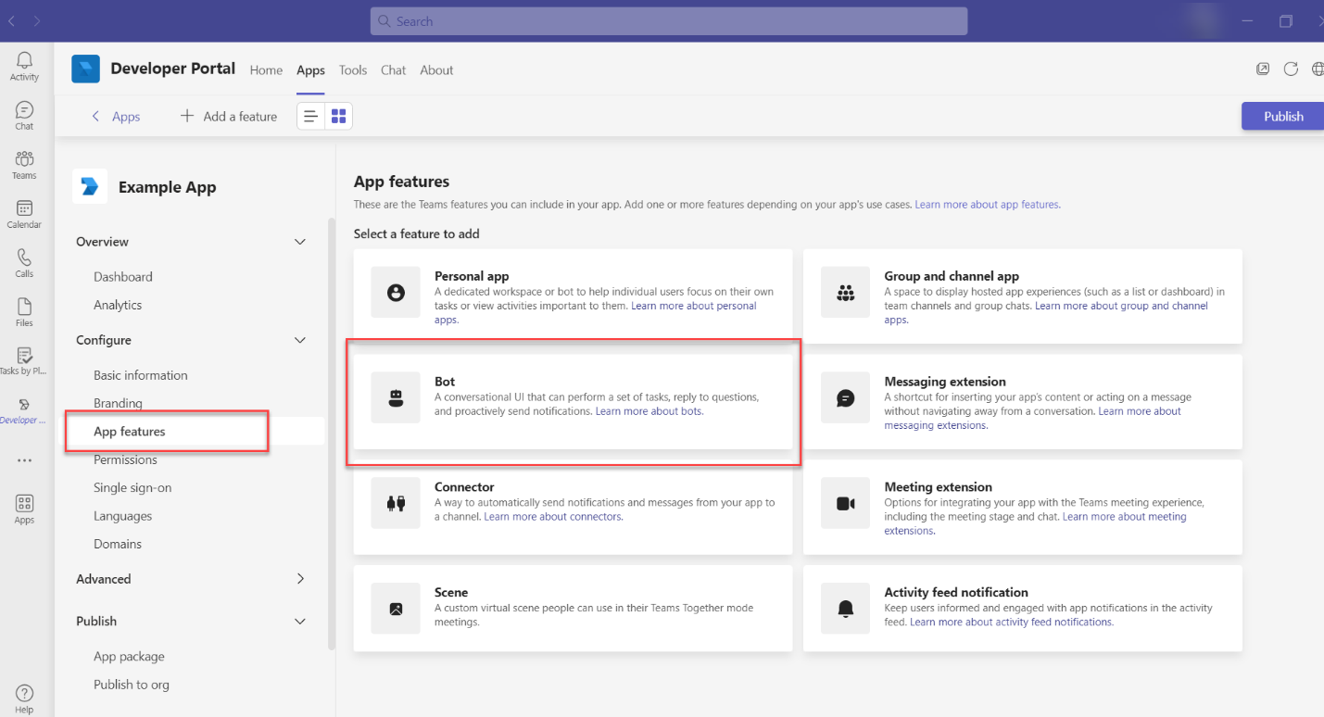The image size is (1324, 717).
Task: Go back to Apps list
Action: click(x=115, y=116)
